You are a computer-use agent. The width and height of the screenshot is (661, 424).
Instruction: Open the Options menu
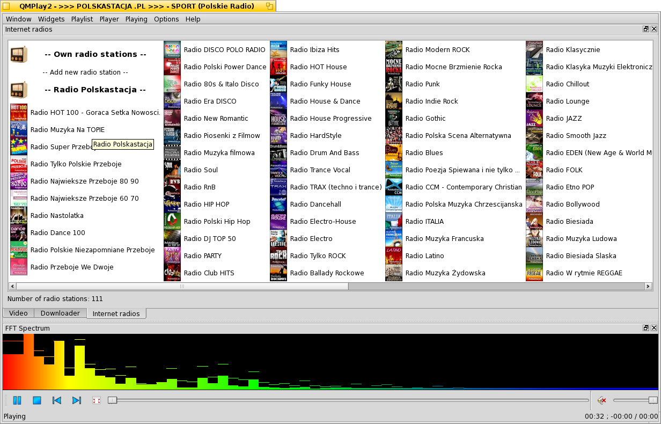coord(166,19)
